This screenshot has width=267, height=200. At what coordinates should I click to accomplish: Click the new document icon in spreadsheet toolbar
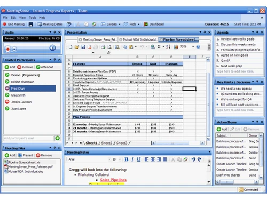point(70,47)
